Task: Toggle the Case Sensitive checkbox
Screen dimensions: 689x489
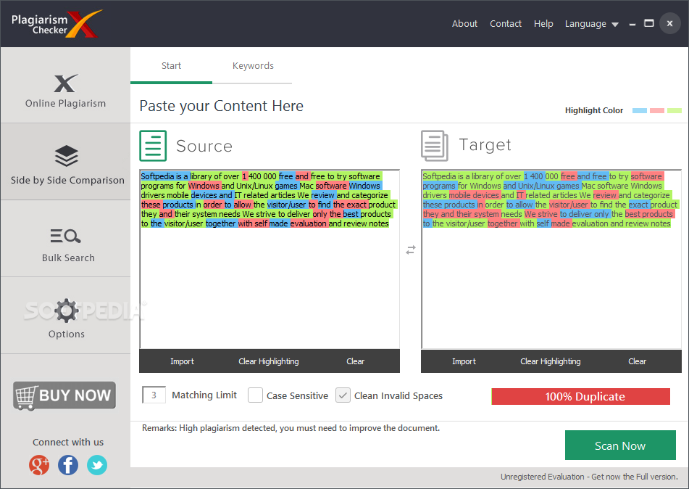Action: pyautogui.click(x=255, y=395)
